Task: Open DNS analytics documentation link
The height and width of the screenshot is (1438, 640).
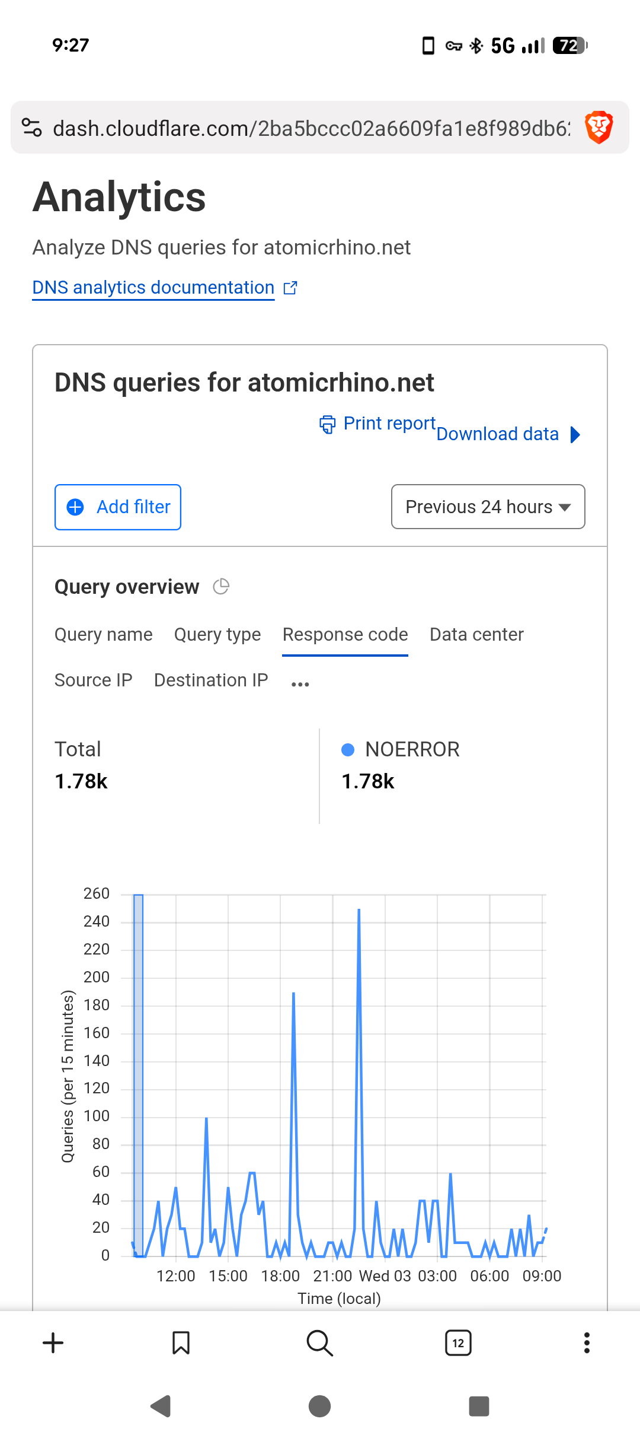Action: coord(153,288)
